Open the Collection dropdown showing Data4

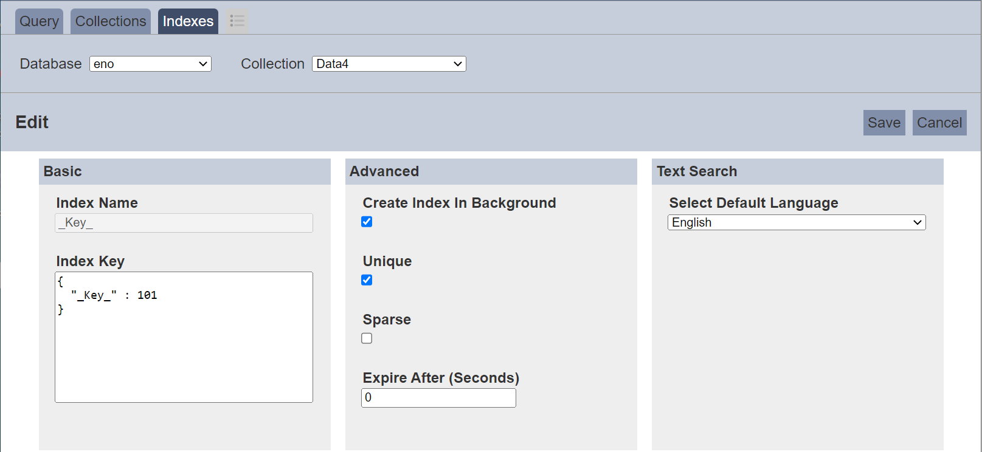pyautogui.click(x=389, y=64)
